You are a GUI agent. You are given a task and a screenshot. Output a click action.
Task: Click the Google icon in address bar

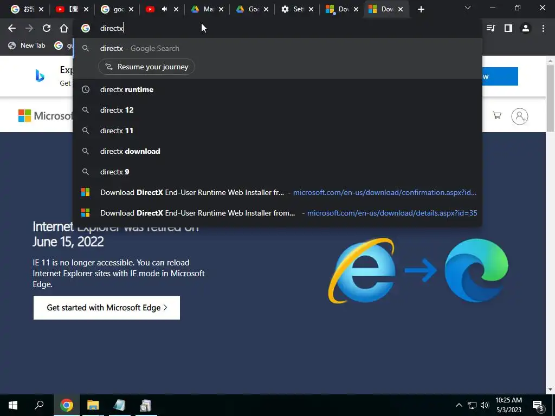[x=86, y=28]
